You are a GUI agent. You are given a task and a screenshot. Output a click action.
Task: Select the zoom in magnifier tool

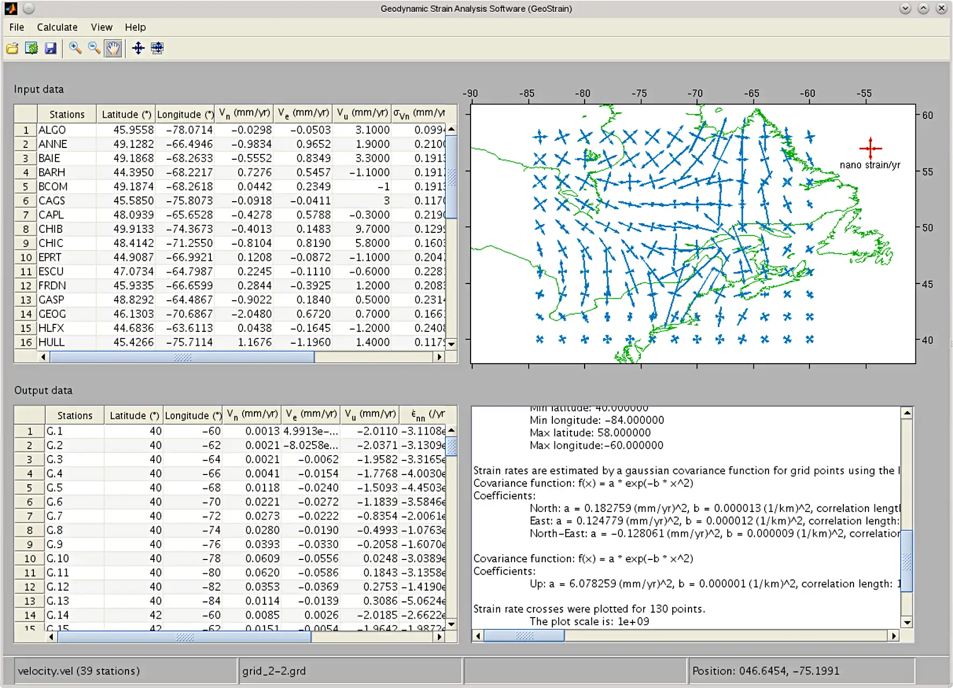[75, 48]
